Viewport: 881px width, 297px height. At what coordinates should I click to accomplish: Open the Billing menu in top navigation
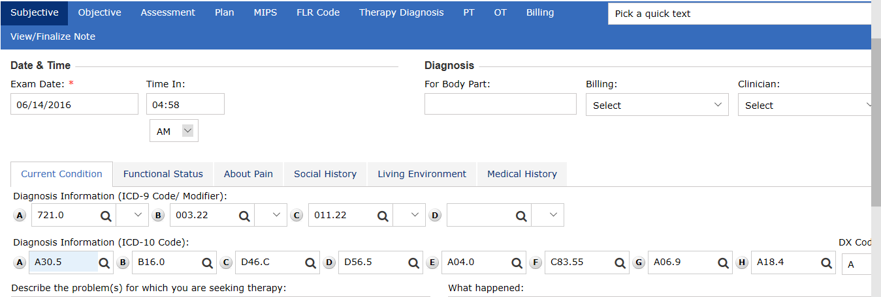click(540, 12)
